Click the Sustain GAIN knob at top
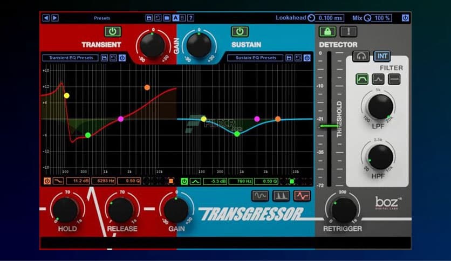Screen dimensions: 451x261 (199, 45)
